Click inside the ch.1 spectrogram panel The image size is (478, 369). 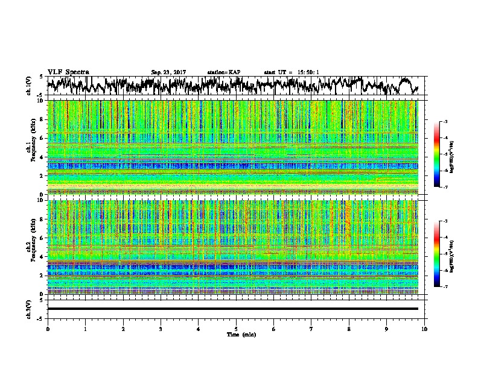(233, 147)
